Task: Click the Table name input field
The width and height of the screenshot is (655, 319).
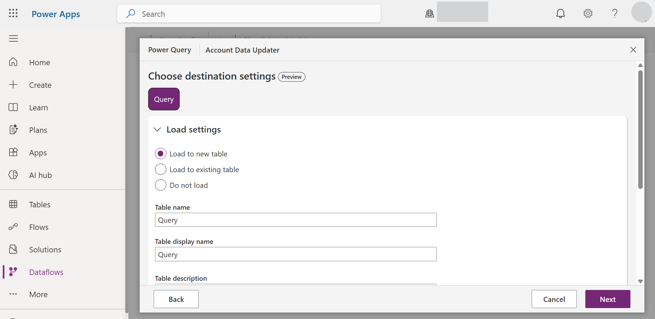Action: tap(295, 220)
